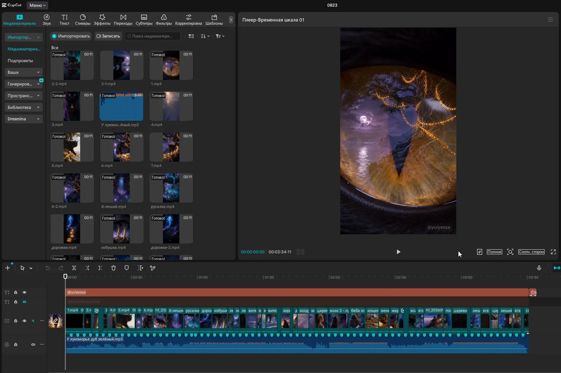Screen dimensions: 561x373
Task: Open the media sort options dropdown
Action: click(205, 36)
